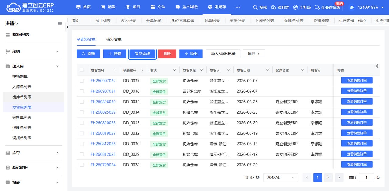Expand the 库存 stock section
389x191 pixels.
click(x=57, y=153)
